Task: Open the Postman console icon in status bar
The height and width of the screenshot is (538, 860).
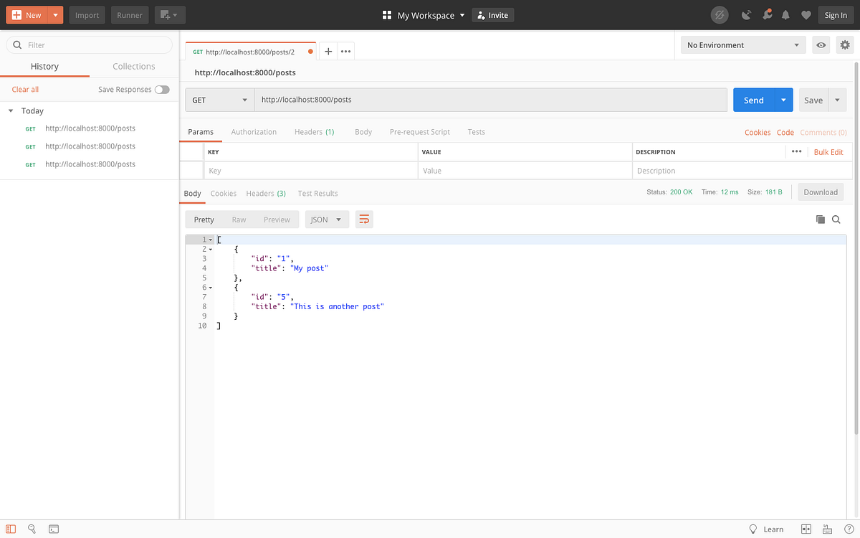Action: click(54, 529)
